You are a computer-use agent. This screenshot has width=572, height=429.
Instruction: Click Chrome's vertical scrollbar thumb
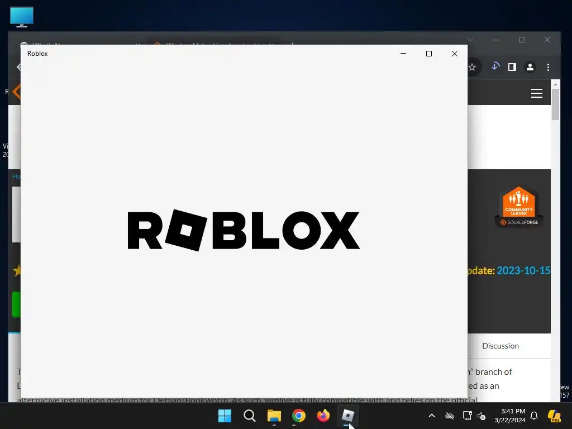click(555, 104)
